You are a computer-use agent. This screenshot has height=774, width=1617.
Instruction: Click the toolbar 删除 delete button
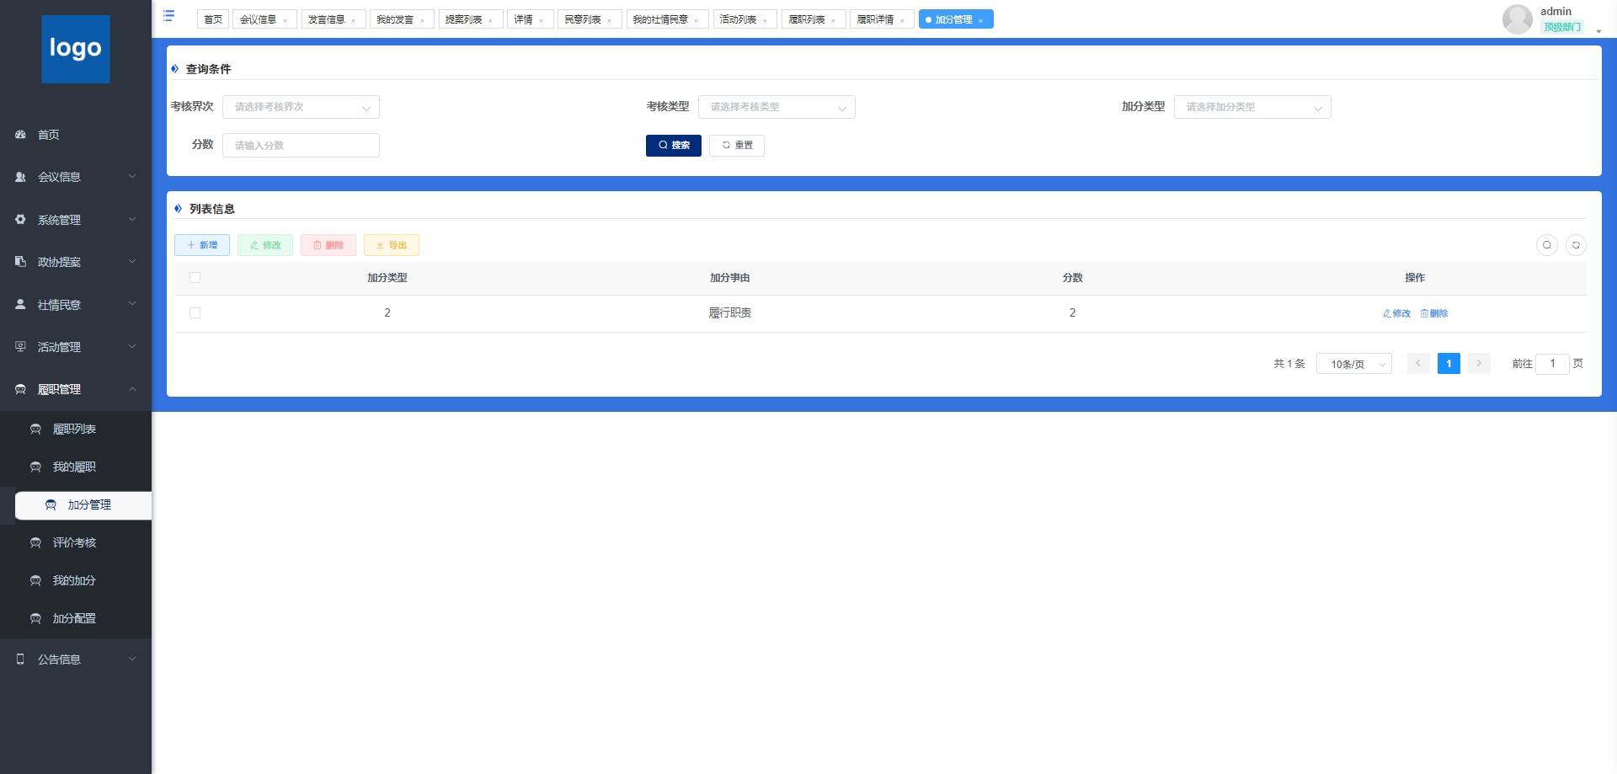click(x=328, y=245)
